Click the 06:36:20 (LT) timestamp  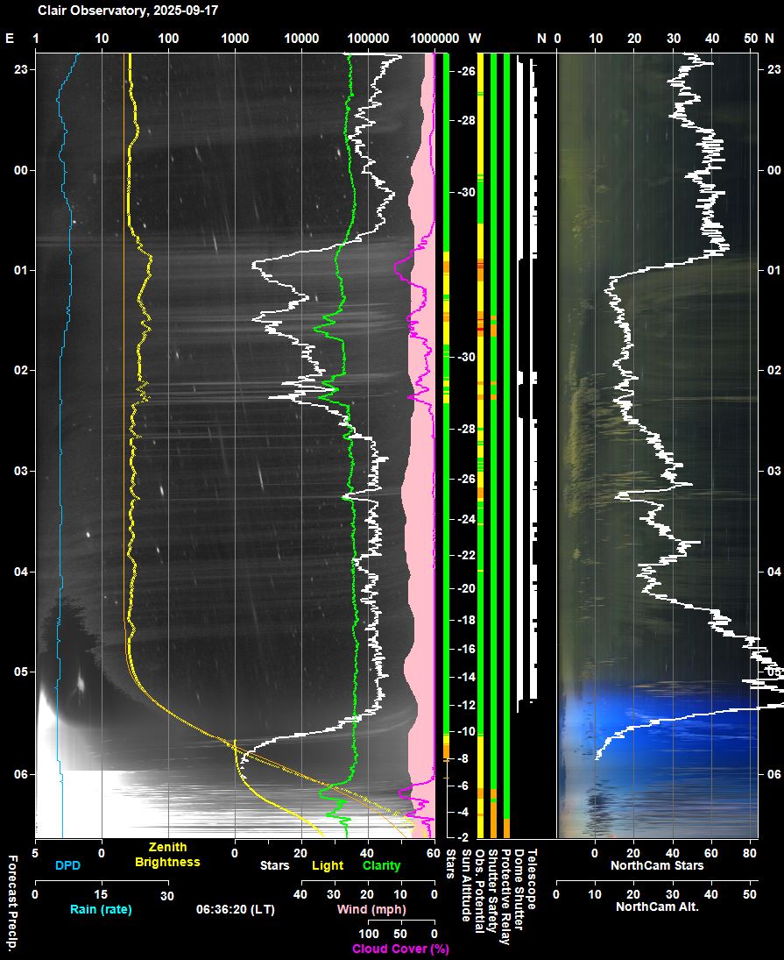pyautogui.click(x=236, y=909)
